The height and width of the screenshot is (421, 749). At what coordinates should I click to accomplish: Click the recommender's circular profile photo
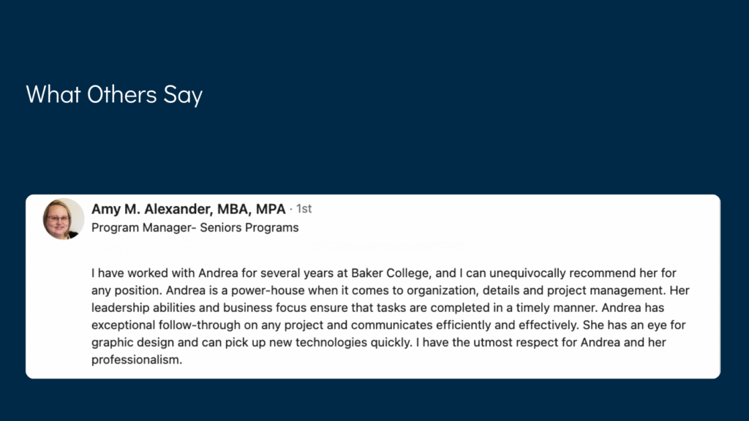pos(64,219)
